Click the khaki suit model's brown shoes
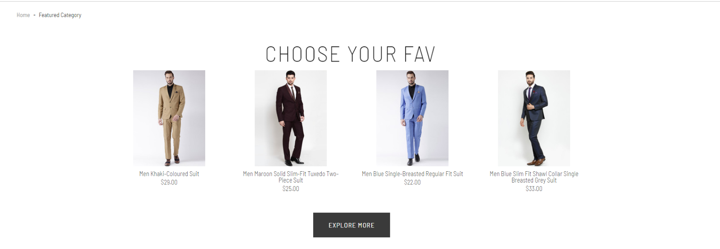The height and width of the screenshot is (249, 720). (172, 160)
